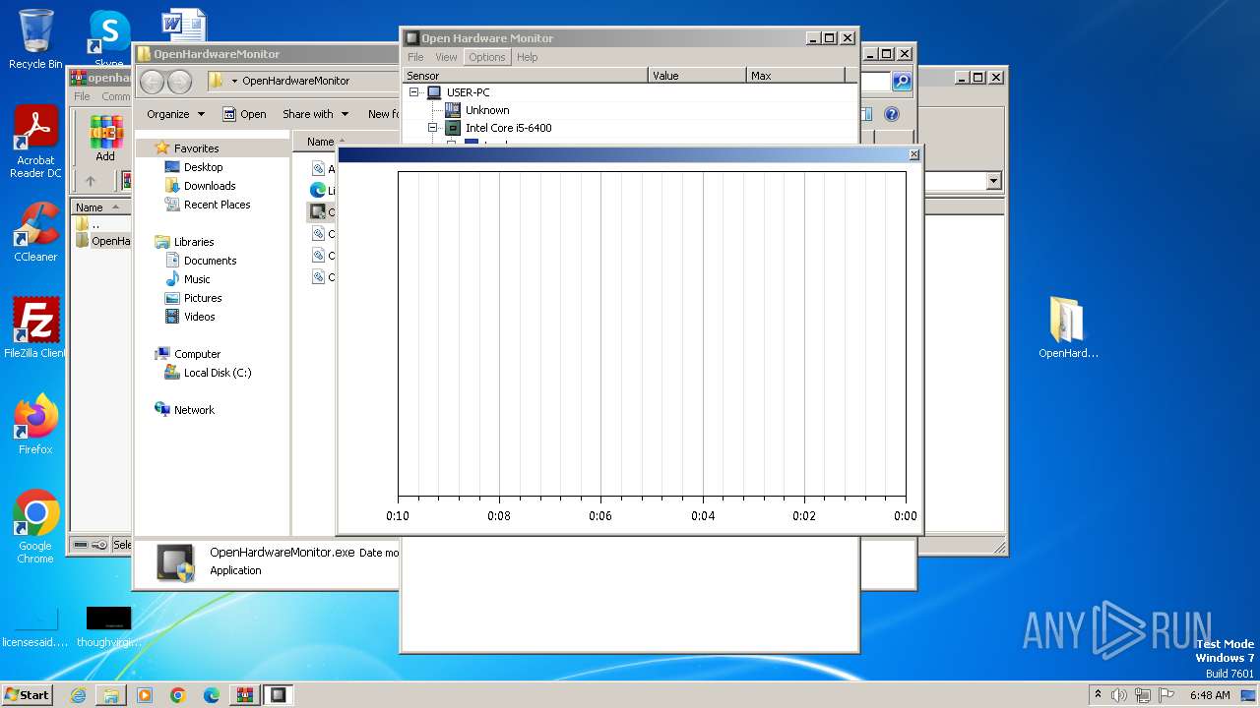Open the WinRAR path dropdown arrow
The image size is (1260, 708).
993,181
